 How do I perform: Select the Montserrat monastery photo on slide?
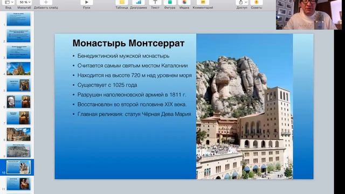pos(244,107)
